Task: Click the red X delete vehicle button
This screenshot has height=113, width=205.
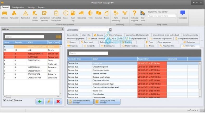Action: (x=58, y=102)
